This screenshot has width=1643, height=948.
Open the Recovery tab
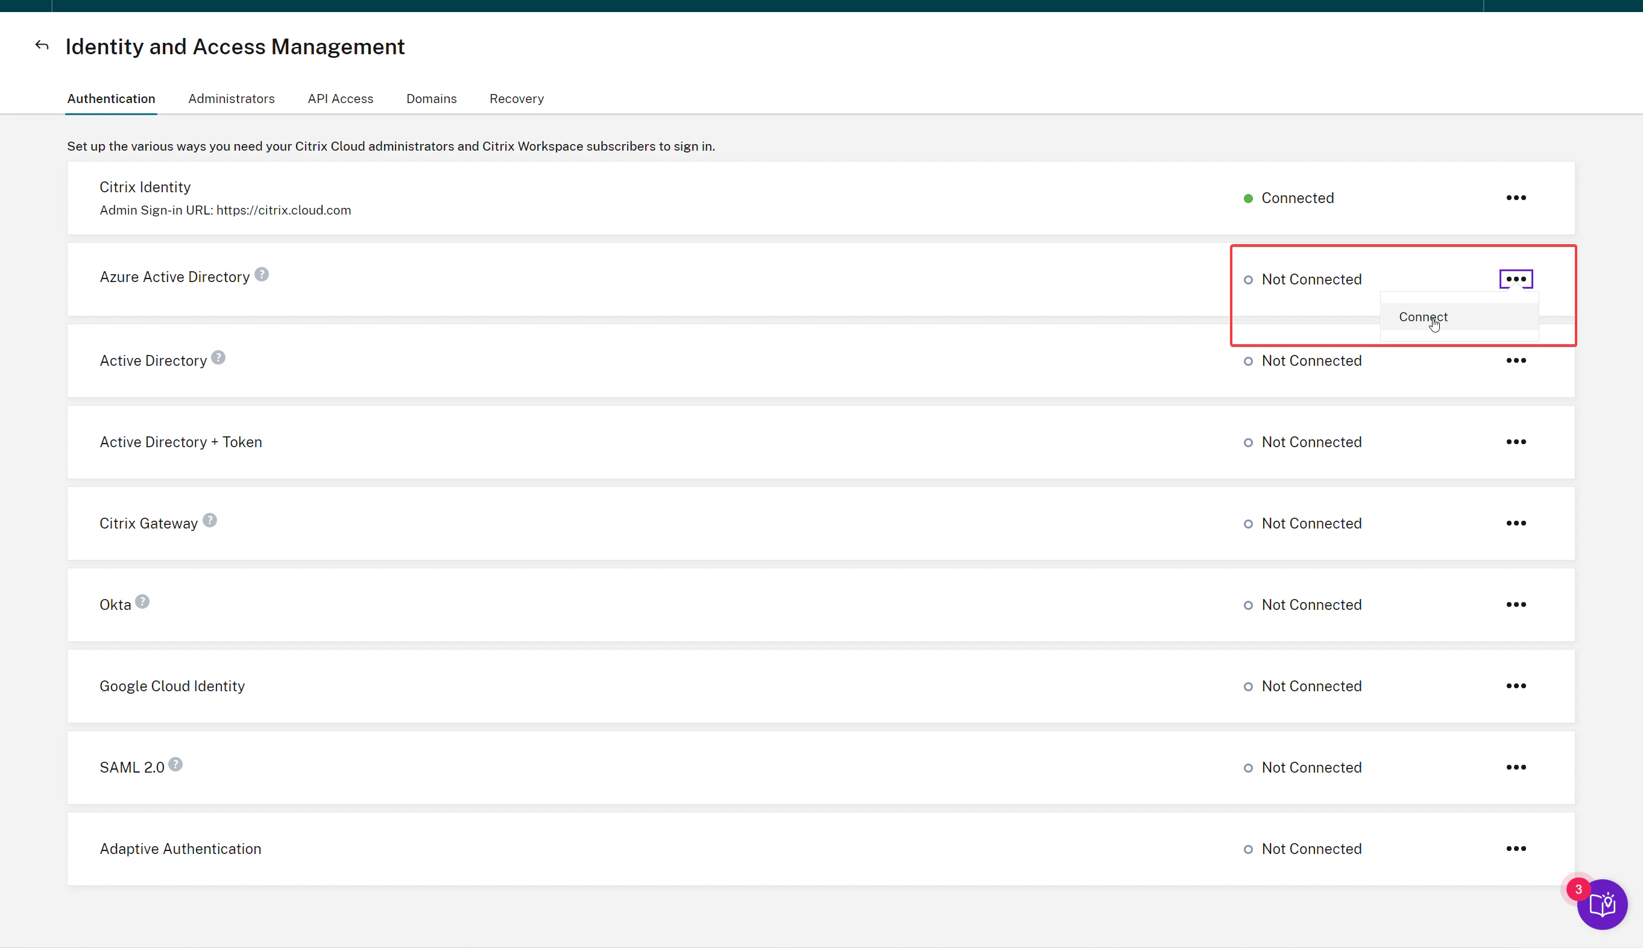[517, 98]
